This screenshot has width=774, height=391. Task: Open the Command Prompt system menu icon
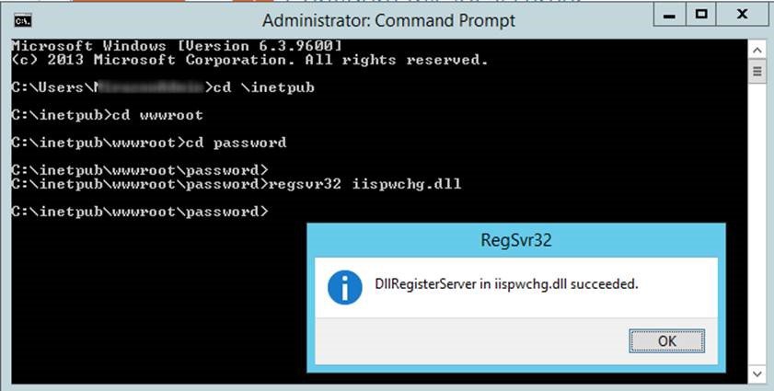pos(23,21)
